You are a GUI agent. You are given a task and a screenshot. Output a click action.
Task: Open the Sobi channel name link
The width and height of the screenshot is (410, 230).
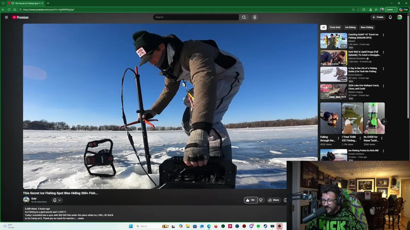(x=34, y=199)
